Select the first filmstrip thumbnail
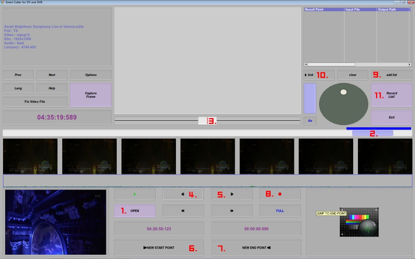The height and width of the screenshot is (259, 415). tap(30, 156)
